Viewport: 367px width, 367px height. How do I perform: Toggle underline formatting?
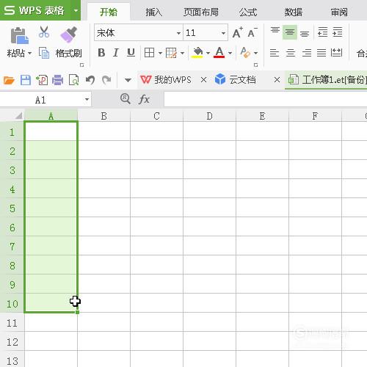tap(131, 53)
